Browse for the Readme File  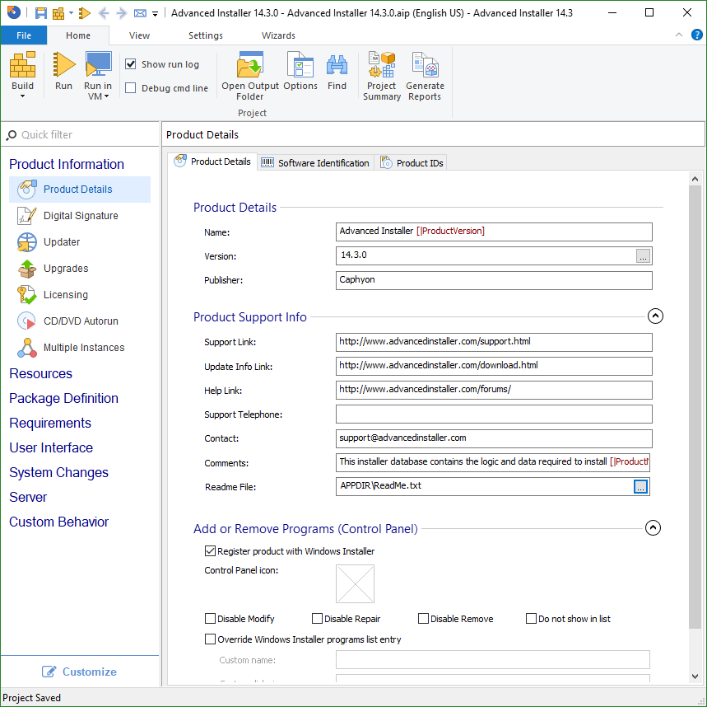tap(640, 486)
